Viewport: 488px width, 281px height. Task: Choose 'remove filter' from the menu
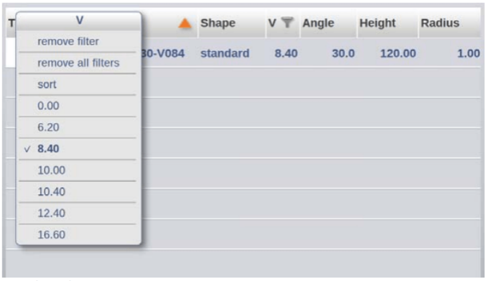coord(68,42)
